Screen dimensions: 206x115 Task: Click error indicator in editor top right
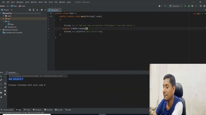point(195,13)
